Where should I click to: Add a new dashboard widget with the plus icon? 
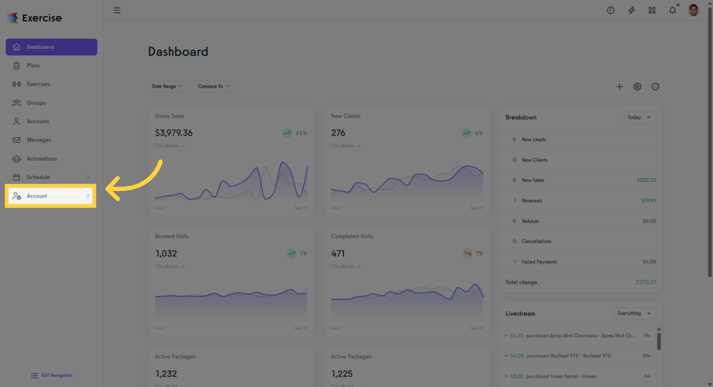click(620, 87)
